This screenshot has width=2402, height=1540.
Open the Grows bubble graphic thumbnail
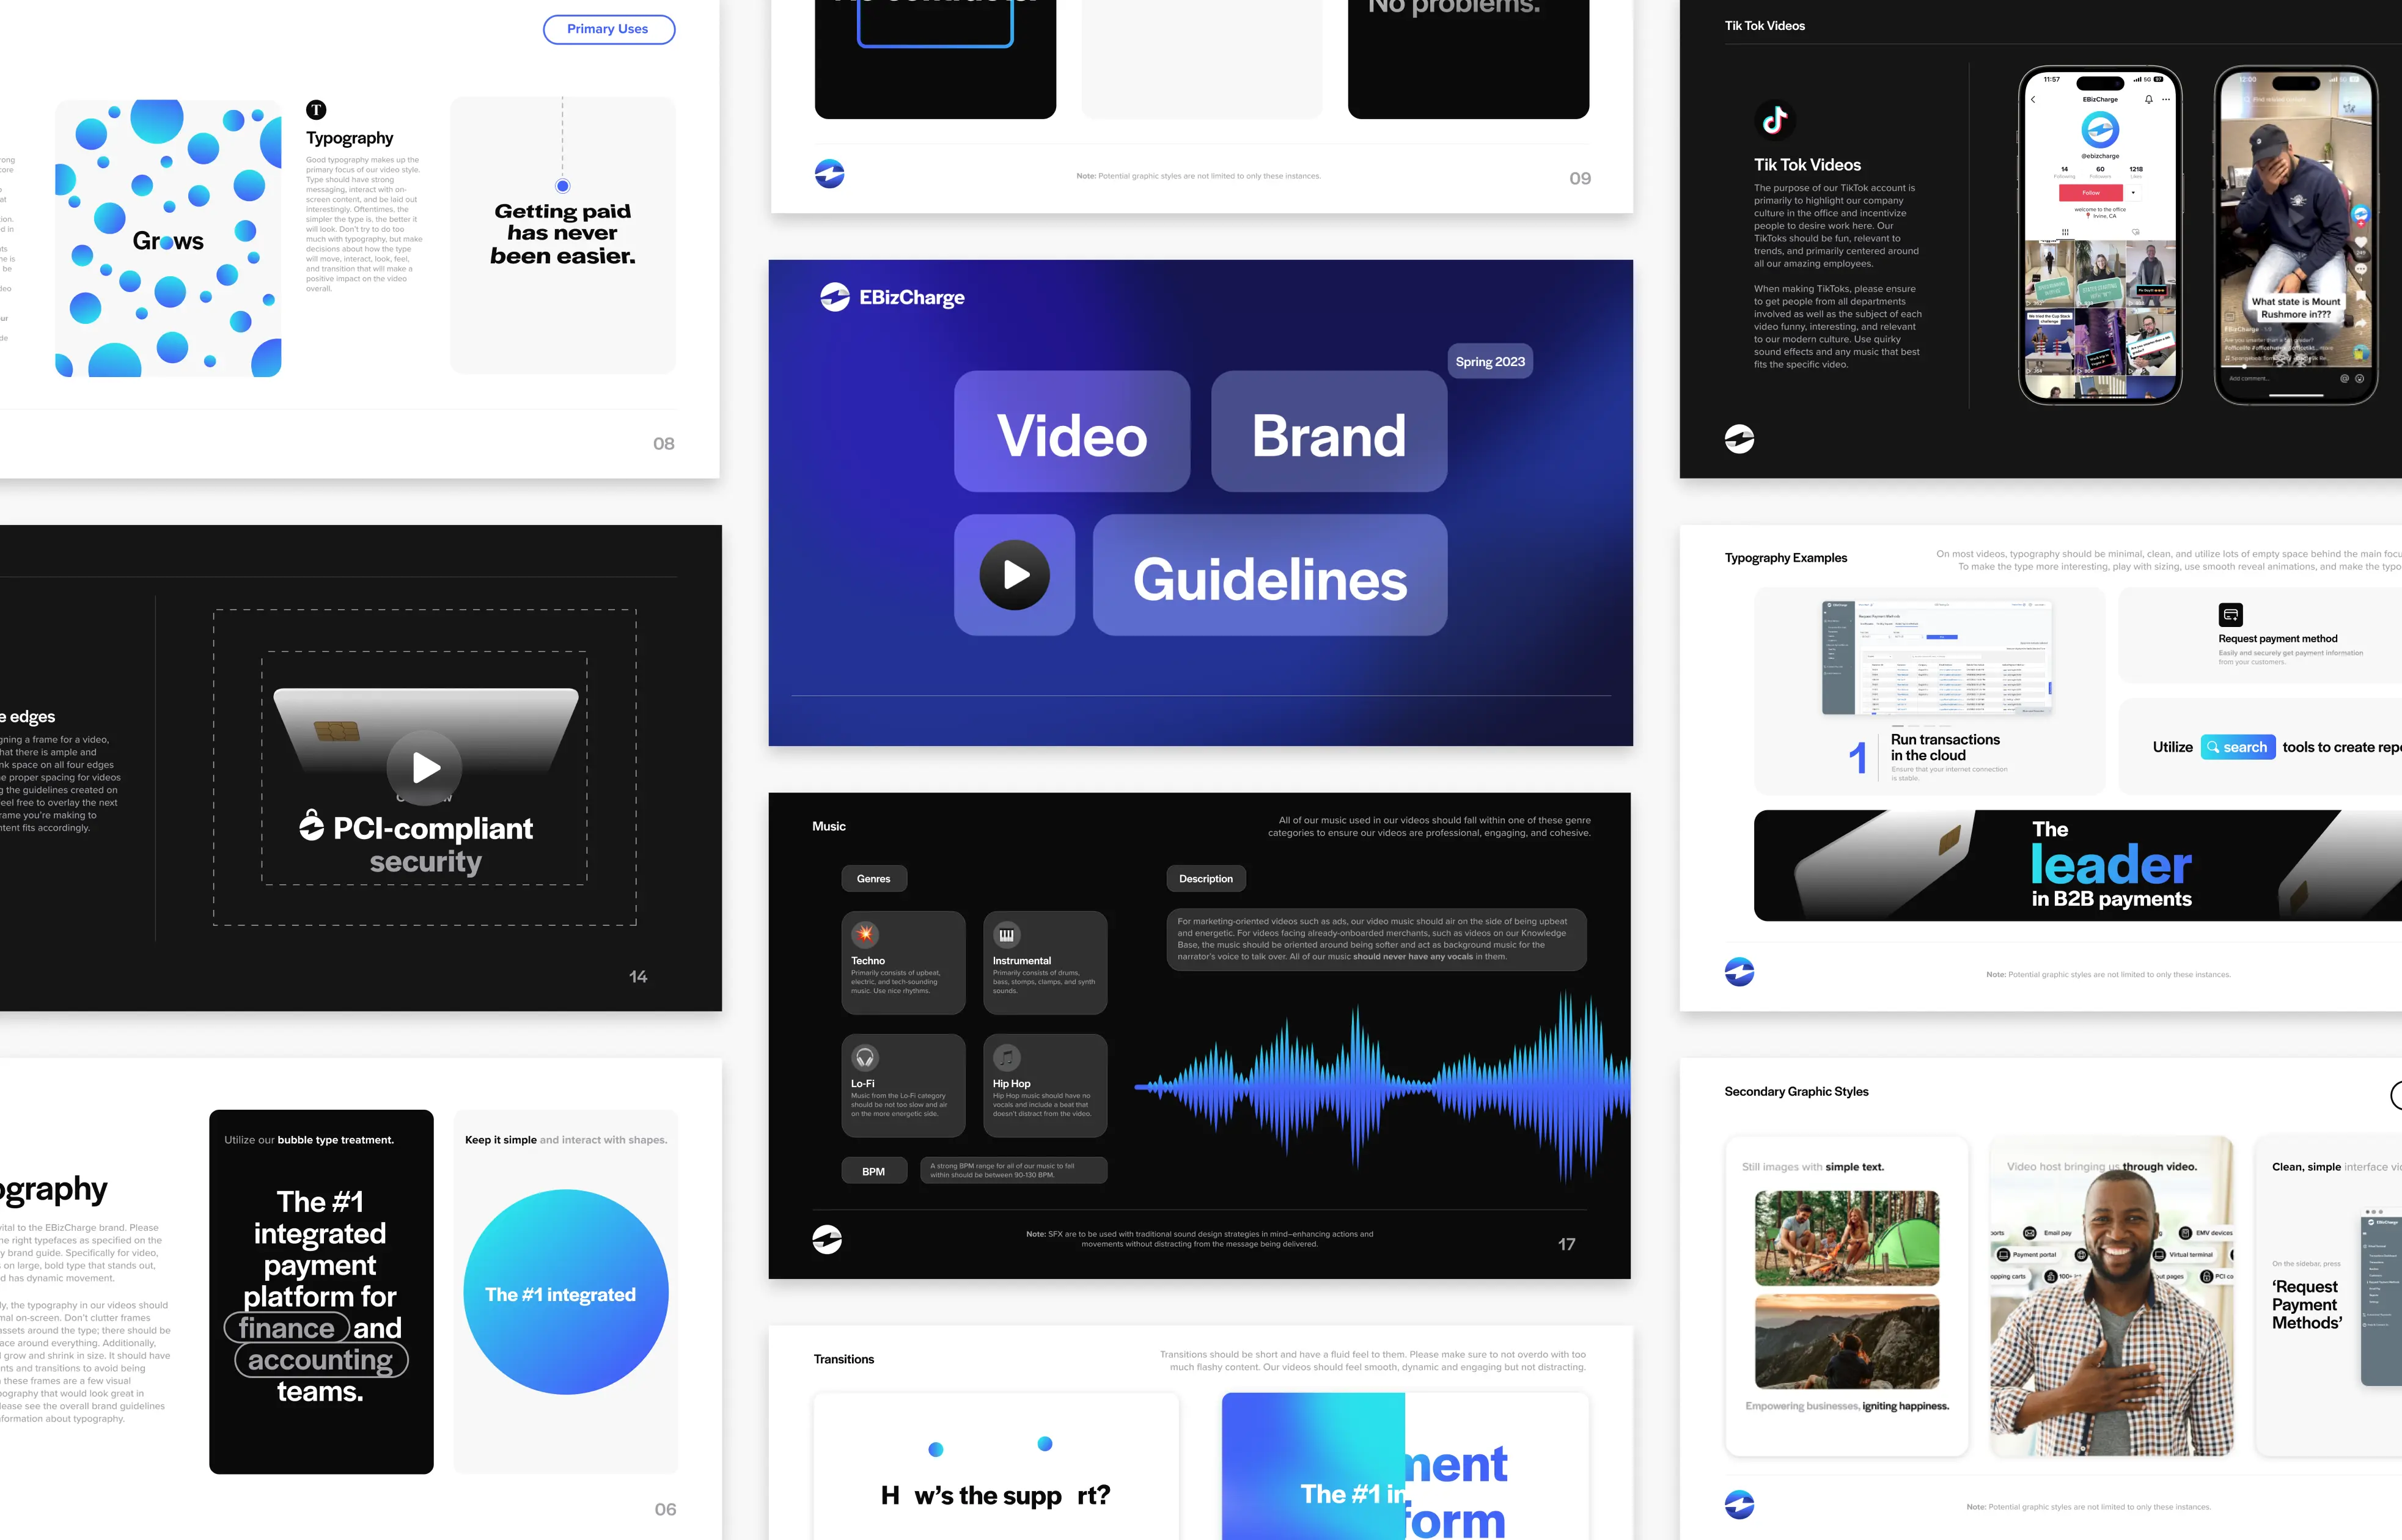[x=168, y=238]
